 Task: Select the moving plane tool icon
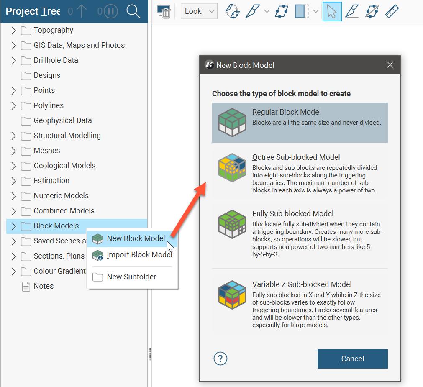(282, 11)
